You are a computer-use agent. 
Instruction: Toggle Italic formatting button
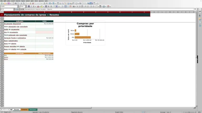pyautogui.click(x=31, y=6)
